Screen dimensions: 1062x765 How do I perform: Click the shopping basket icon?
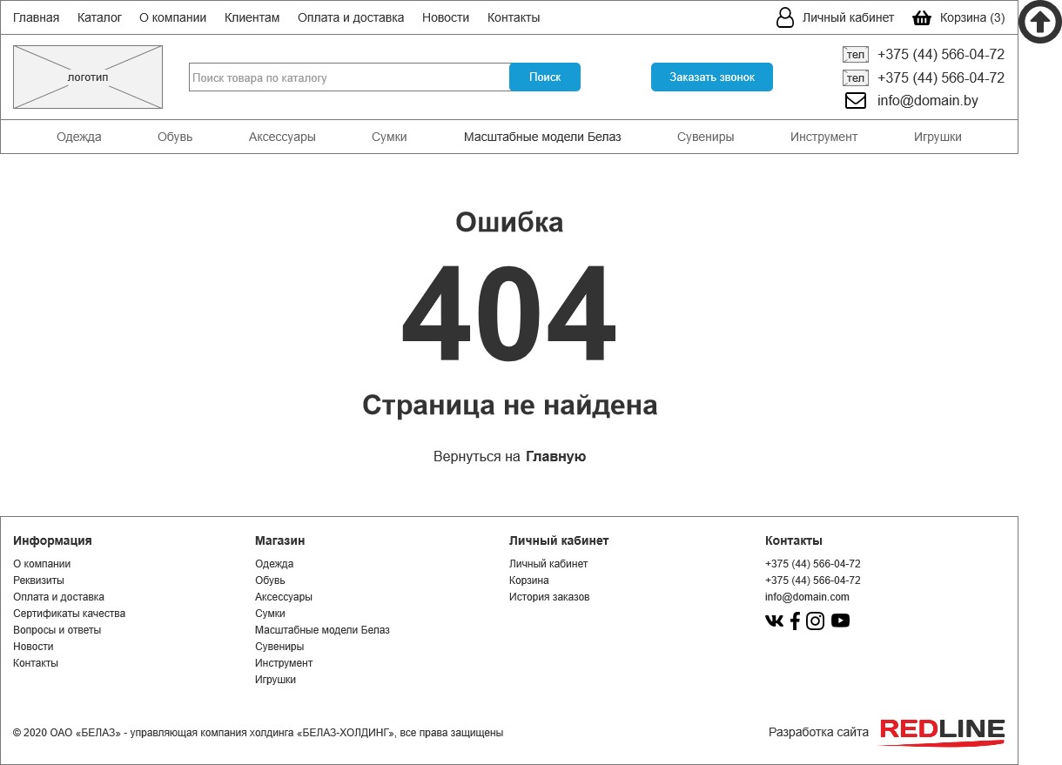point(921,17)
